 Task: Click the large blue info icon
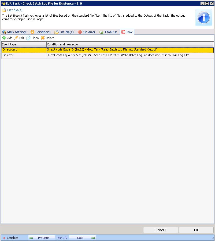pyautogui.click(x=203, y=17)
